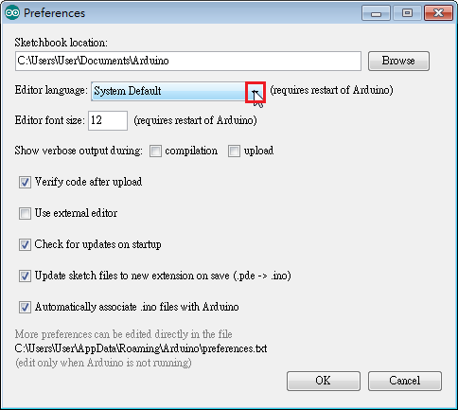
Task: Cancel the Preferences dialog
Action: [405, 381]
